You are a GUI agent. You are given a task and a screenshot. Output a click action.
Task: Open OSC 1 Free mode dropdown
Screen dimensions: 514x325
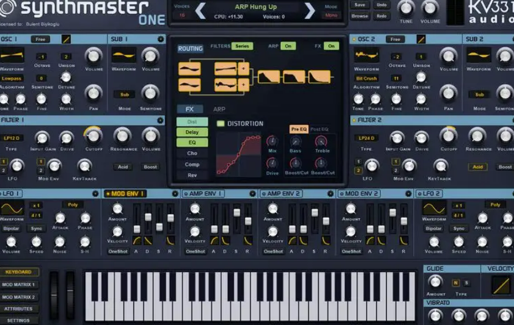pos(40,39)
